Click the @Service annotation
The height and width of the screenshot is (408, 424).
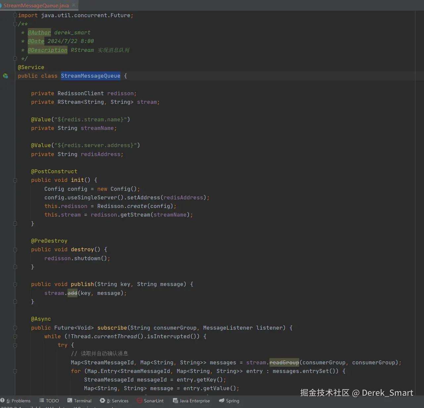coord(31,67)
